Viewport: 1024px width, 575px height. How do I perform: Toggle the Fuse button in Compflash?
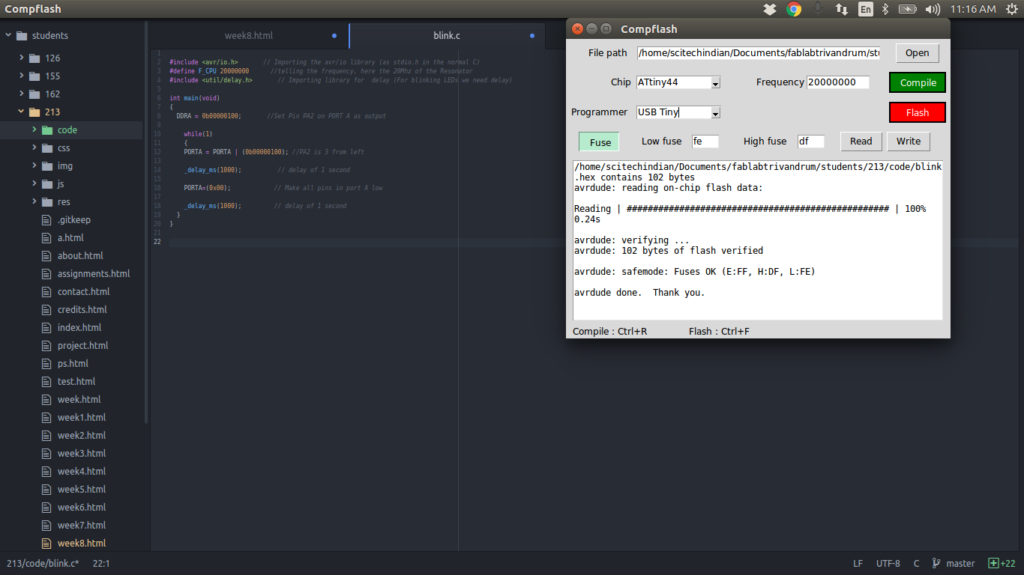click(x=600, y=142)
